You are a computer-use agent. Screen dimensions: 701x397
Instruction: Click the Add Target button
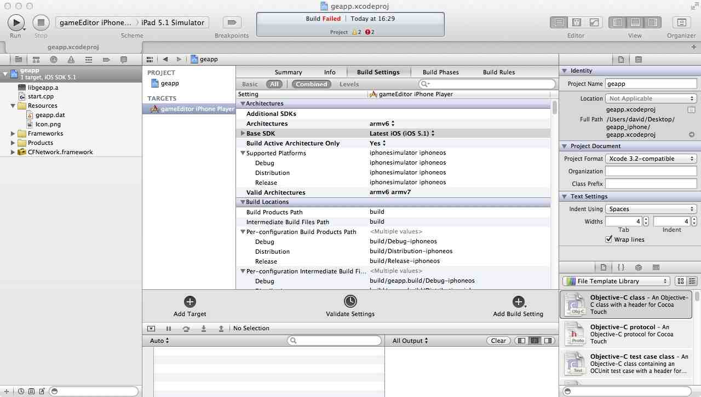click(x=190, y=306)
